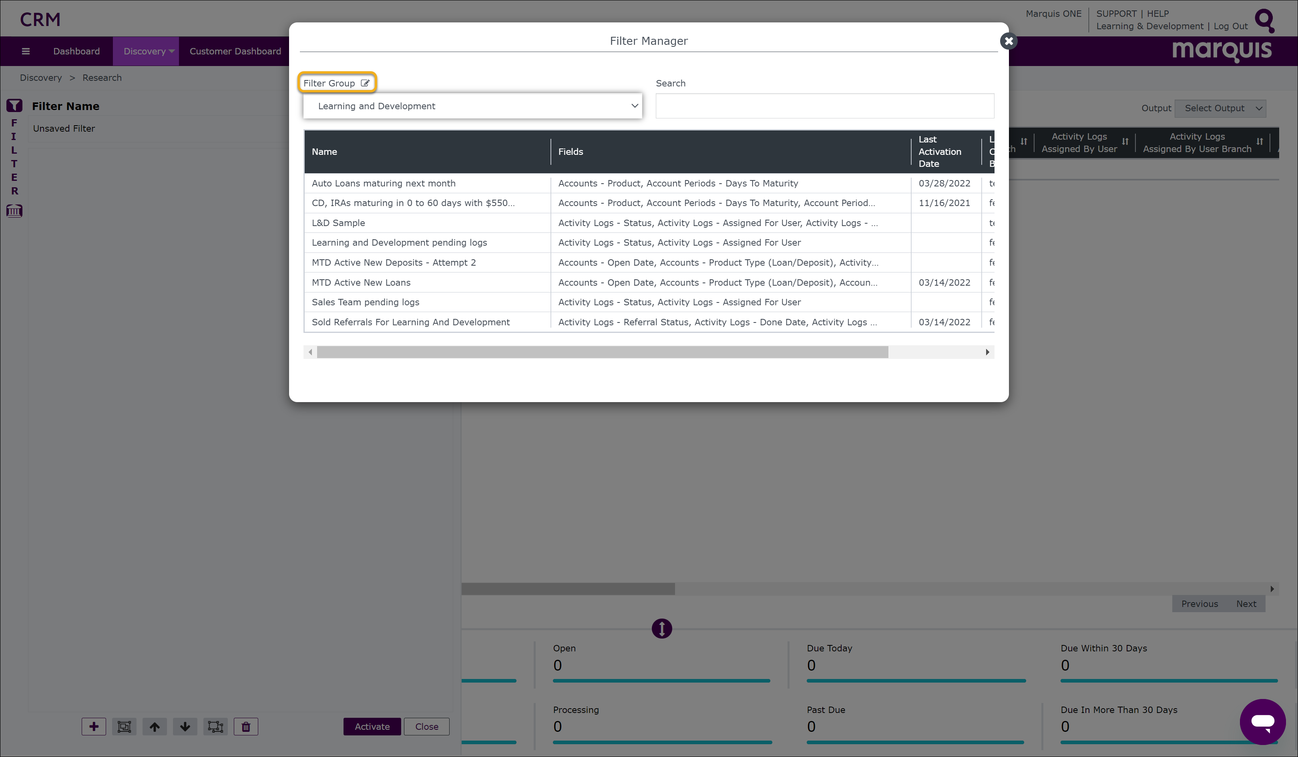Screen dimensions: 1298x757
Task: Click the SUPPORT link
Action: tap(1116, 13)
